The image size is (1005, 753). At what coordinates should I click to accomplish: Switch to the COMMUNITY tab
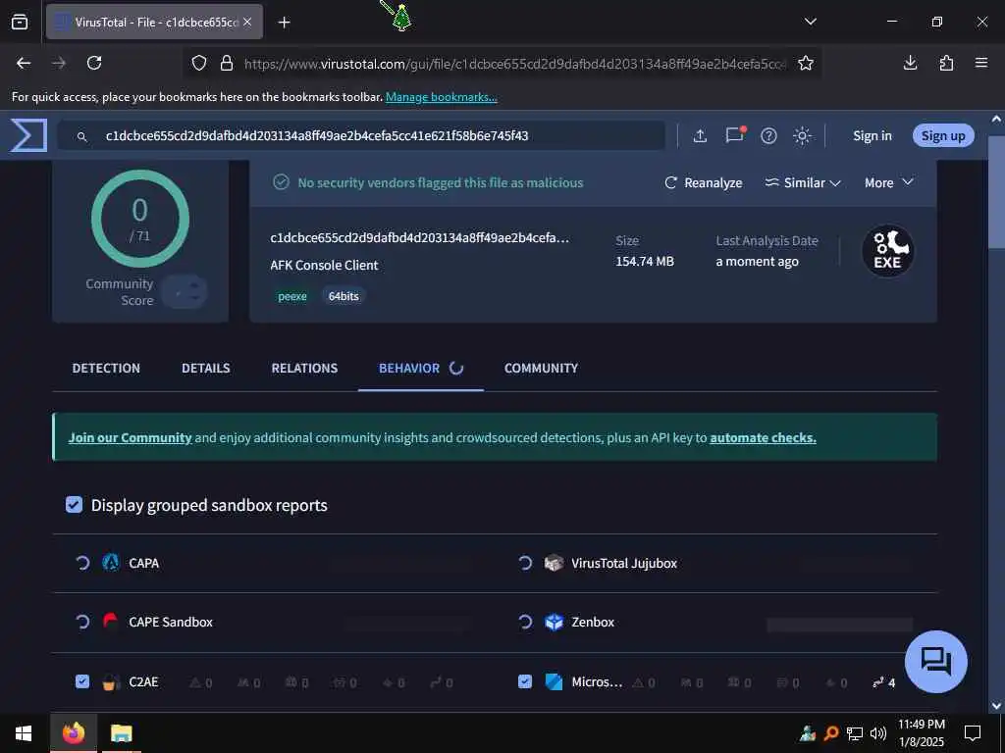(x=541, y=369)
